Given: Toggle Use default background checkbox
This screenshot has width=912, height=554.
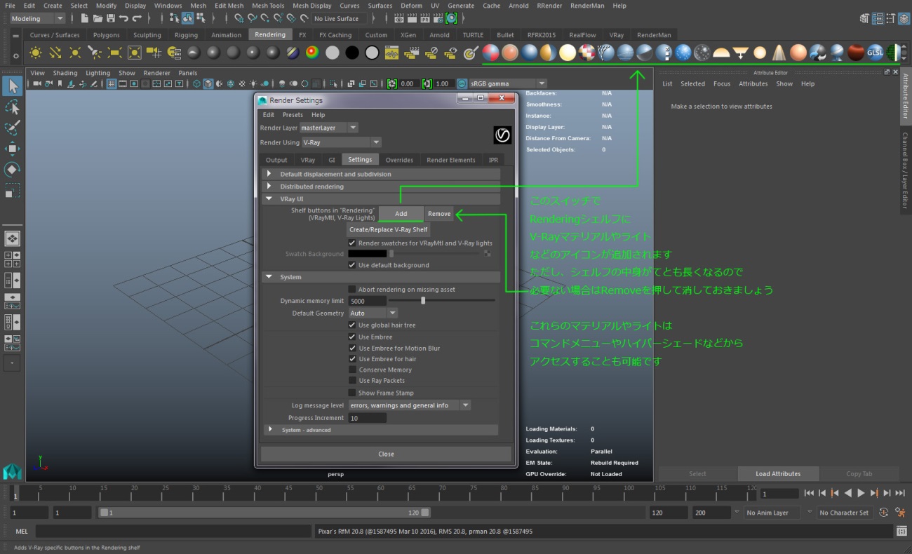Looking at the screenshot, I should (352, 265).
